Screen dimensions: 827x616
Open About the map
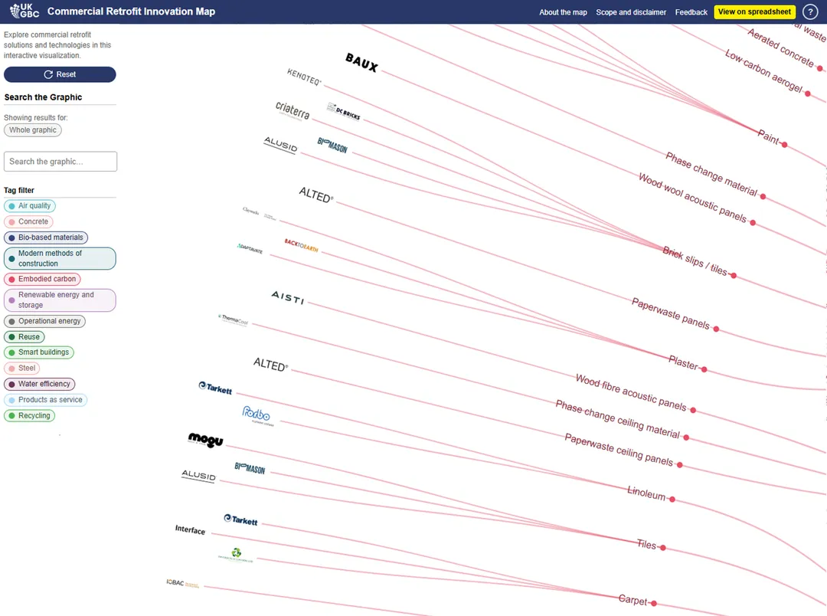pos(563,12)
